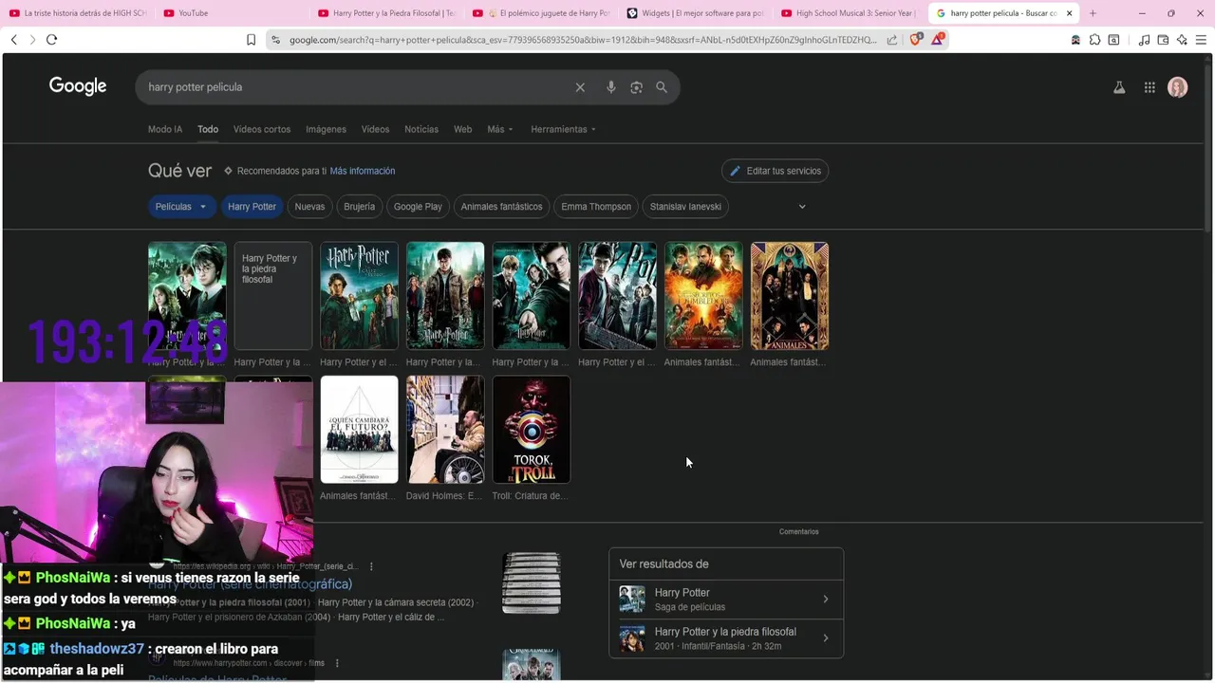Image resolution: width=1215 pixels, height=683 pixels.
Task: Toggle the 'Nuevas' filter chip
Action: click(309, 207)
